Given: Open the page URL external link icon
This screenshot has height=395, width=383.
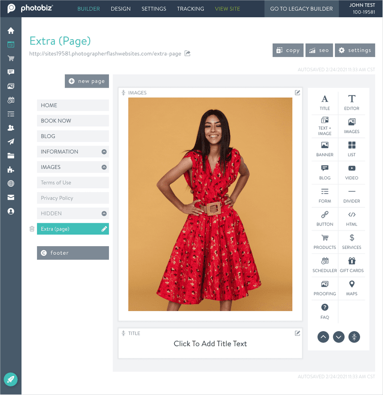Looking at the screenshot, I should pos(187,53).
